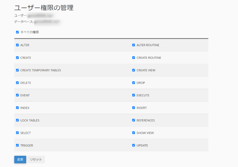Viewport: 238px width, 167px height.
Task: Uncheck the SELECT privilege checkbox
Action: [17, 133]
